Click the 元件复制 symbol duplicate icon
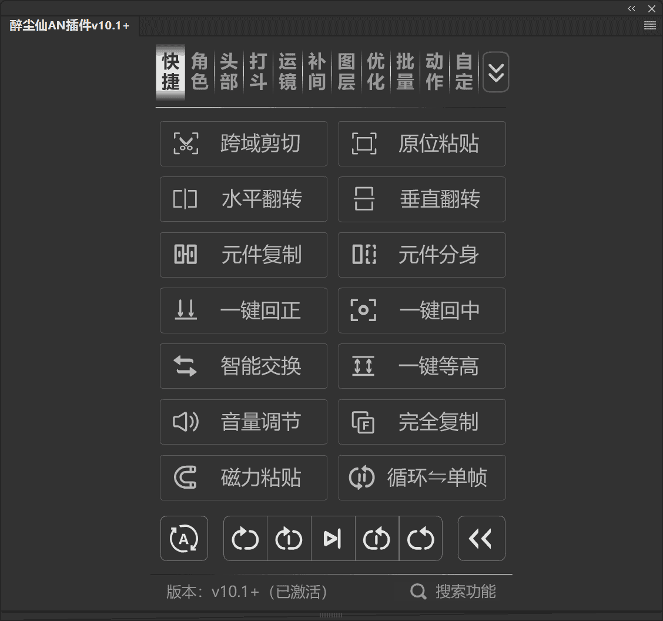 (185, 255)
